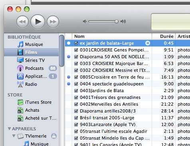
Task: Uncheck ex jardin de balata-Large
Action: point(76,43)
